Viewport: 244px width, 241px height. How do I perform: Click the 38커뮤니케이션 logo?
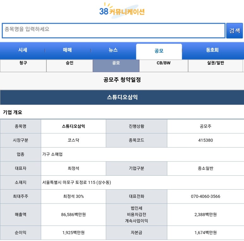(x=122, y=11)
